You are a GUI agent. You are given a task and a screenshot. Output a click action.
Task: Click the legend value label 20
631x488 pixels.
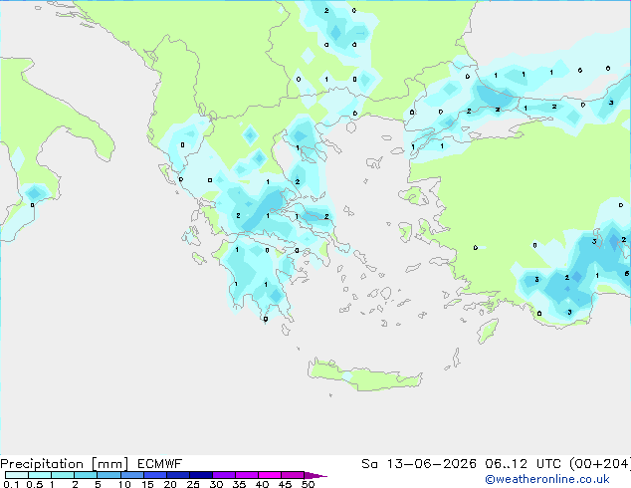point(170,484)
